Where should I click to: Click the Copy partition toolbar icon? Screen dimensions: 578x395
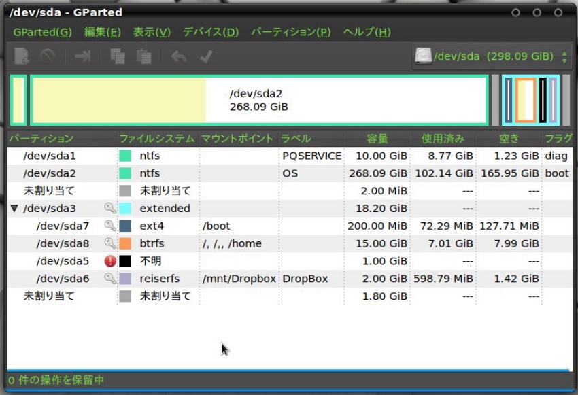[118, 56]
